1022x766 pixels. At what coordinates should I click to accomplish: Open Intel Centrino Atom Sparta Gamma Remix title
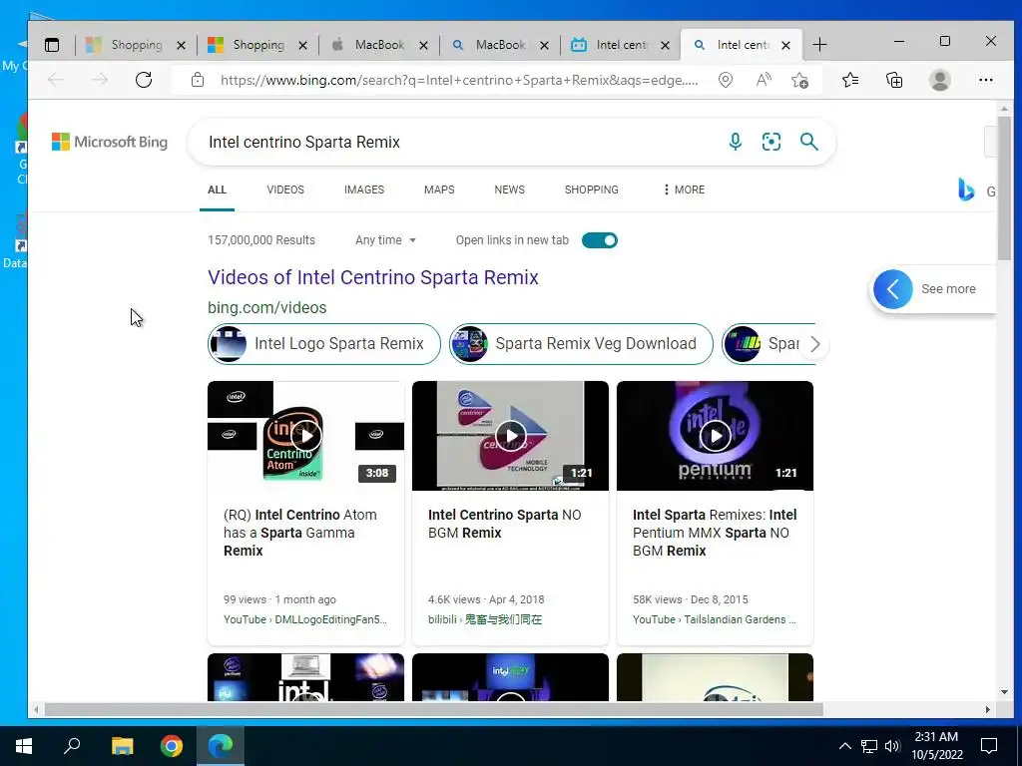coord(299,533)
